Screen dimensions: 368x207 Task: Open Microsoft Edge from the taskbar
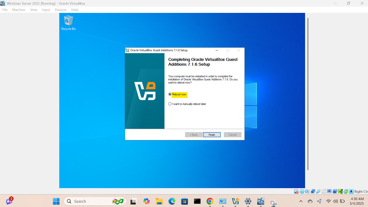tap(172, 201)
